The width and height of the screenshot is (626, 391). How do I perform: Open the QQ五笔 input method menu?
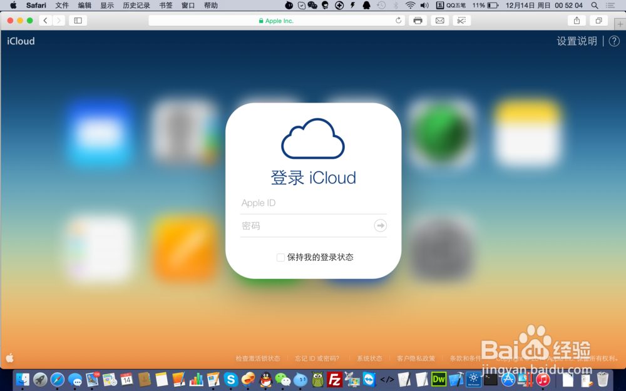(454, 6)
